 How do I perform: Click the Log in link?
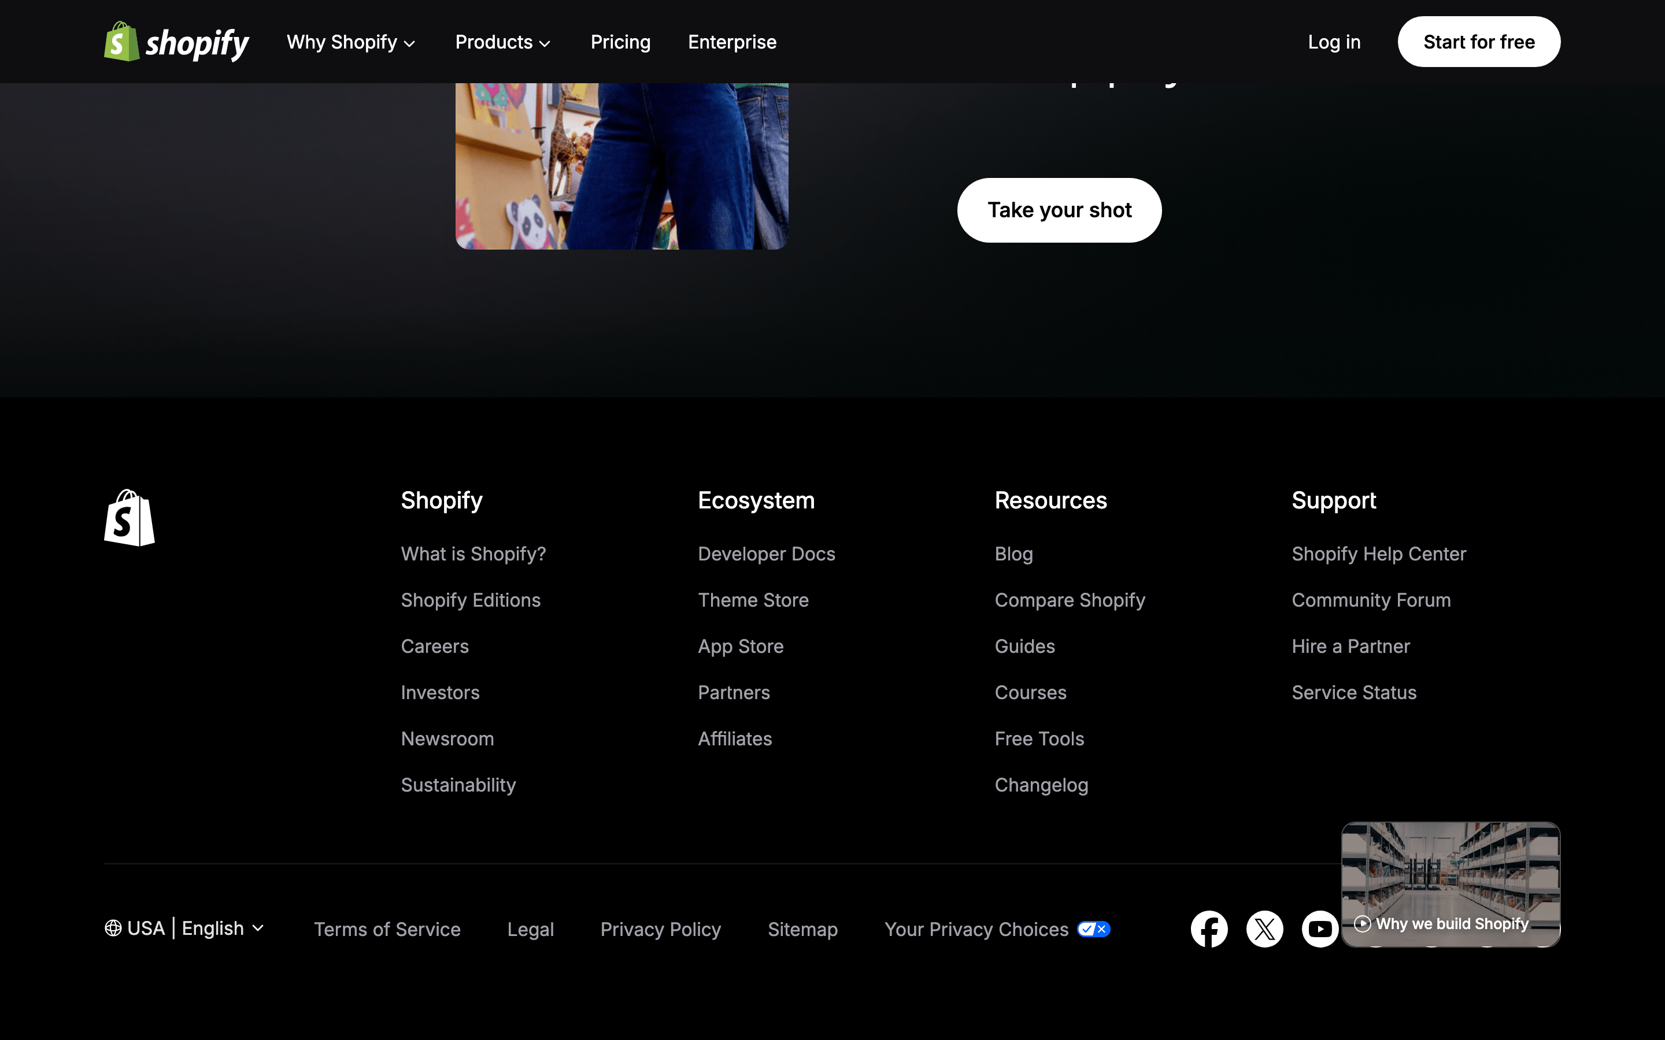click(1334, 42)
